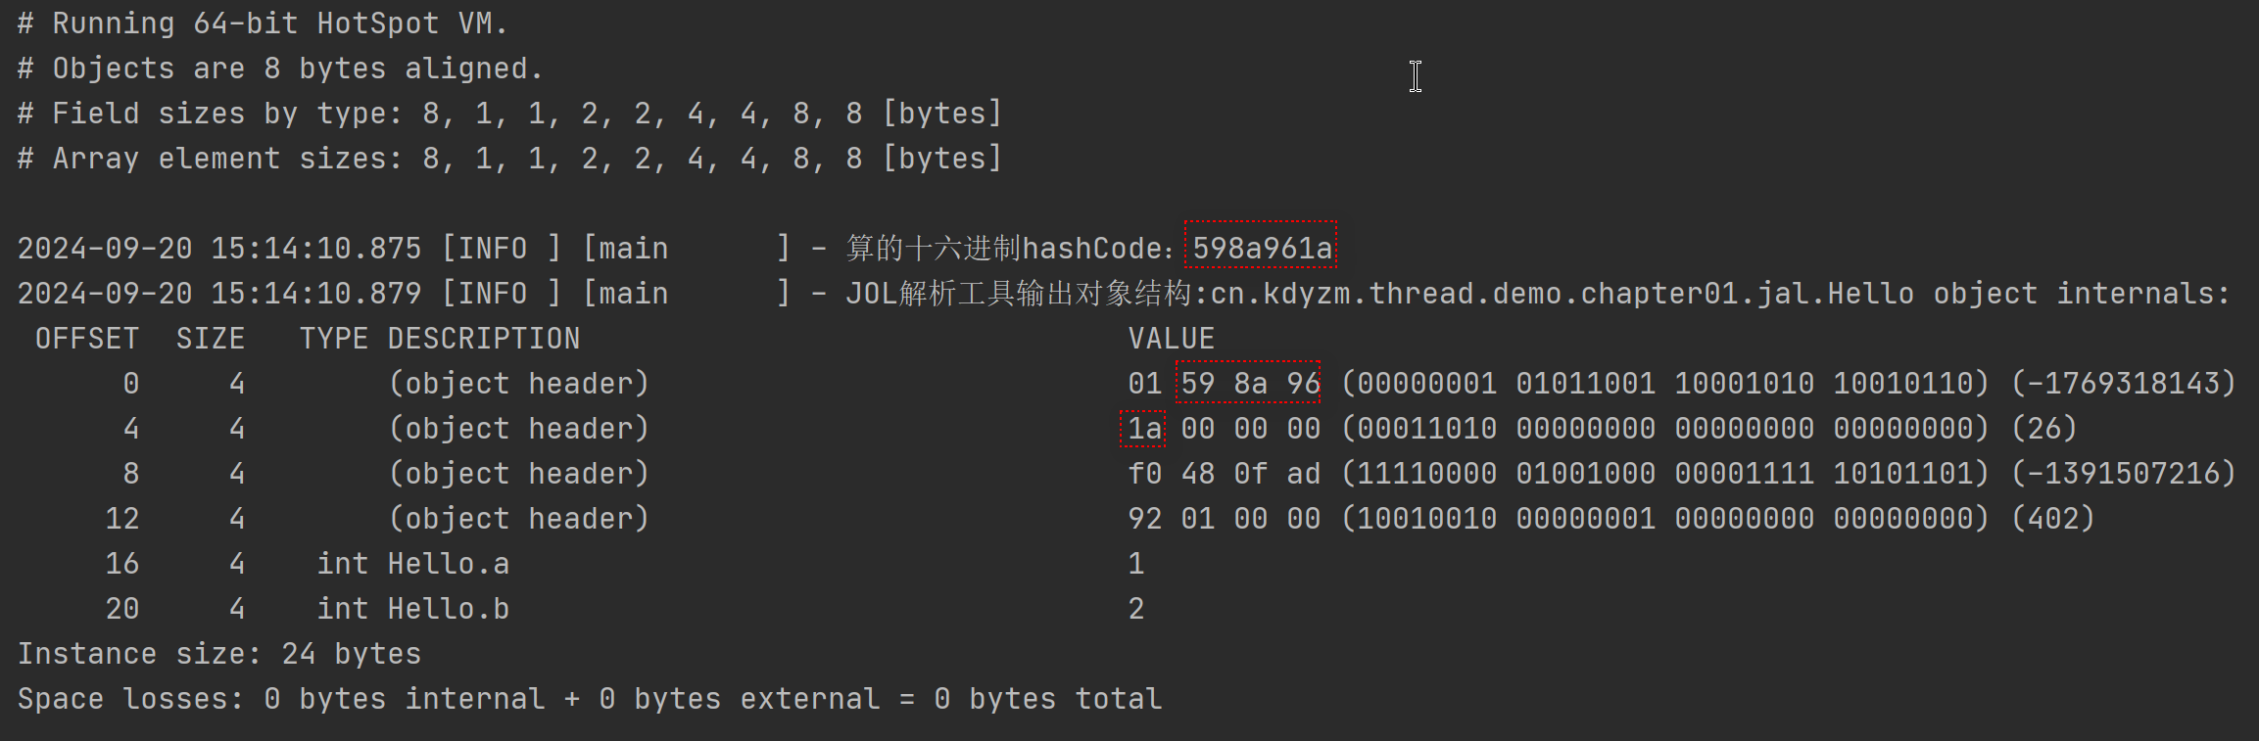Click the 'Array element sizes' line

[509, 159]
